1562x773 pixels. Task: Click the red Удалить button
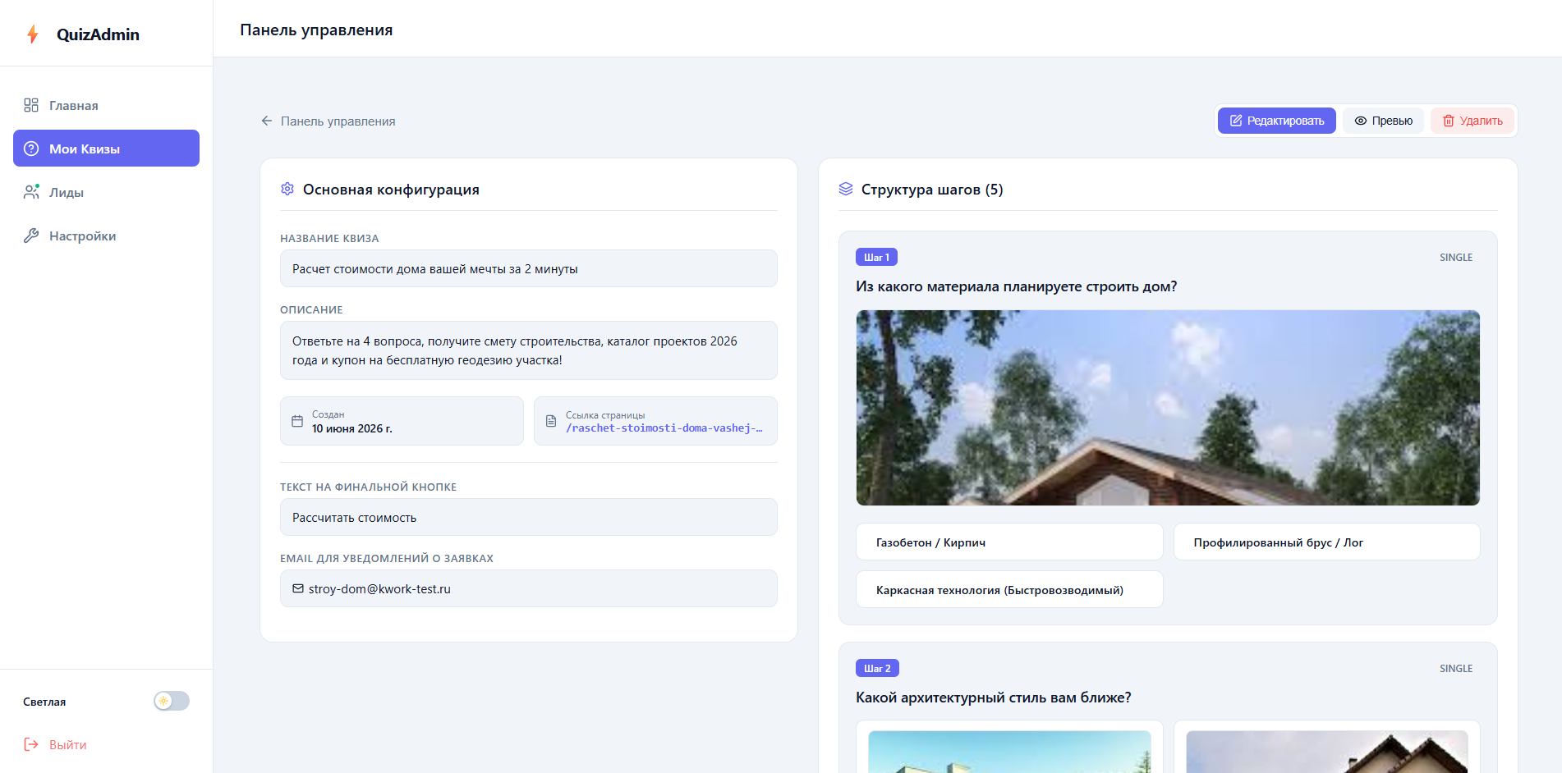tap(1472, 121)
